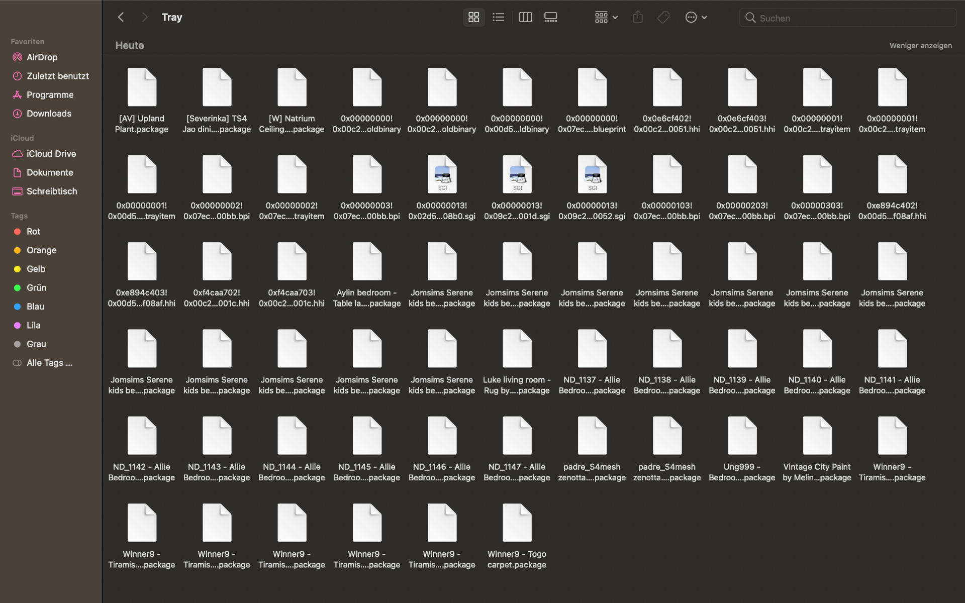Click the account/profile icon
Viewport: 965px width, 603px height.
click(x=691, y=18)
